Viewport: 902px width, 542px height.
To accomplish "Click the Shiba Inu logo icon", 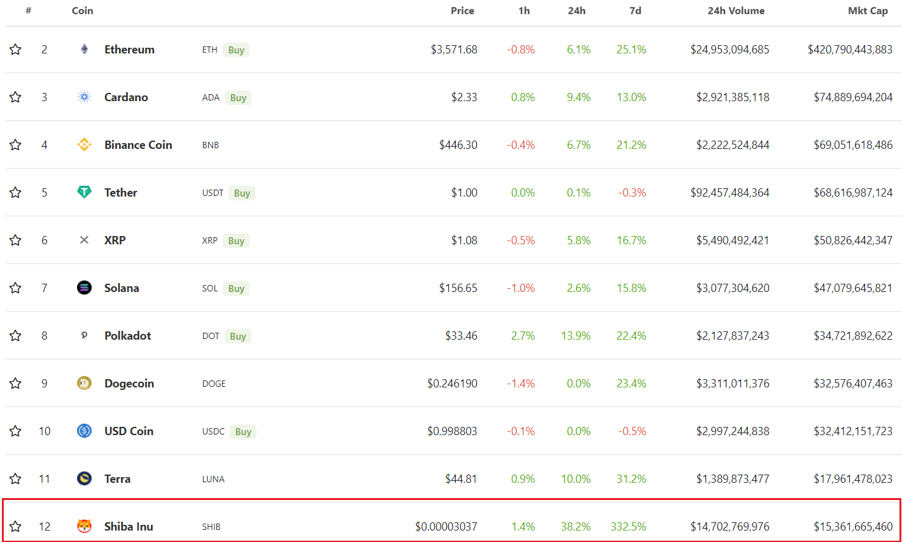I will pos(84,526).
